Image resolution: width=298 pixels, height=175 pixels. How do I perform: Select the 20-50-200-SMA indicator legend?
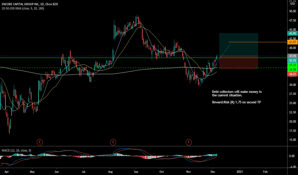point(23,9)
